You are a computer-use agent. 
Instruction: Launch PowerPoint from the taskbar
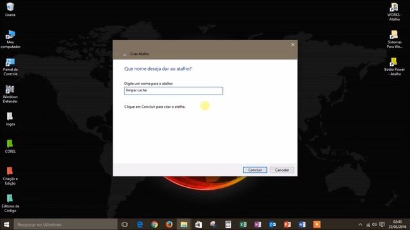[287, 224]
